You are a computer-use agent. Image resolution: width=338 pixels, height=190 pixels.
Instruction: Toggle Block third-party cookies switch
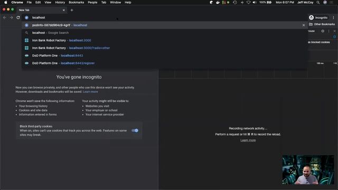click(x=135, y=130)
